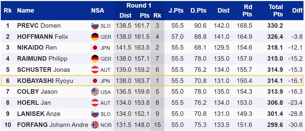Open RAIMUND Philipp's athlete profile

point(42,59)
